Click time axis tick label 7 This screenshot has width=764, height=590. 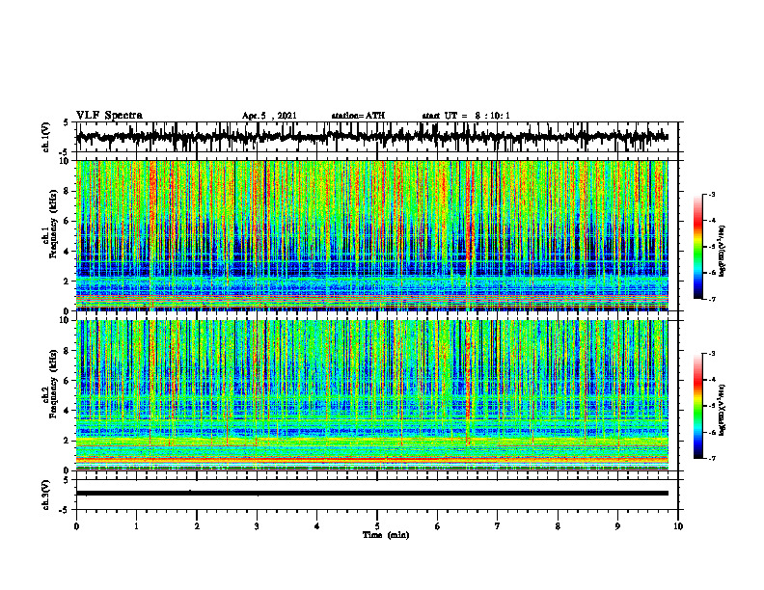click(x=498, y=526)
